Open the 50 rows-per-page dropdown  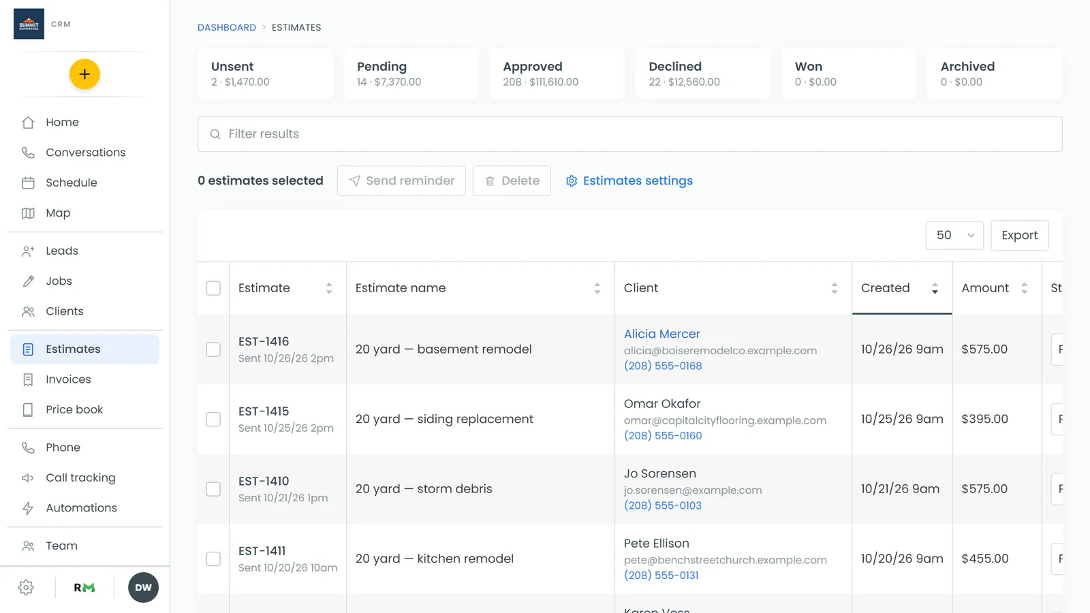(x=954, y=236)
